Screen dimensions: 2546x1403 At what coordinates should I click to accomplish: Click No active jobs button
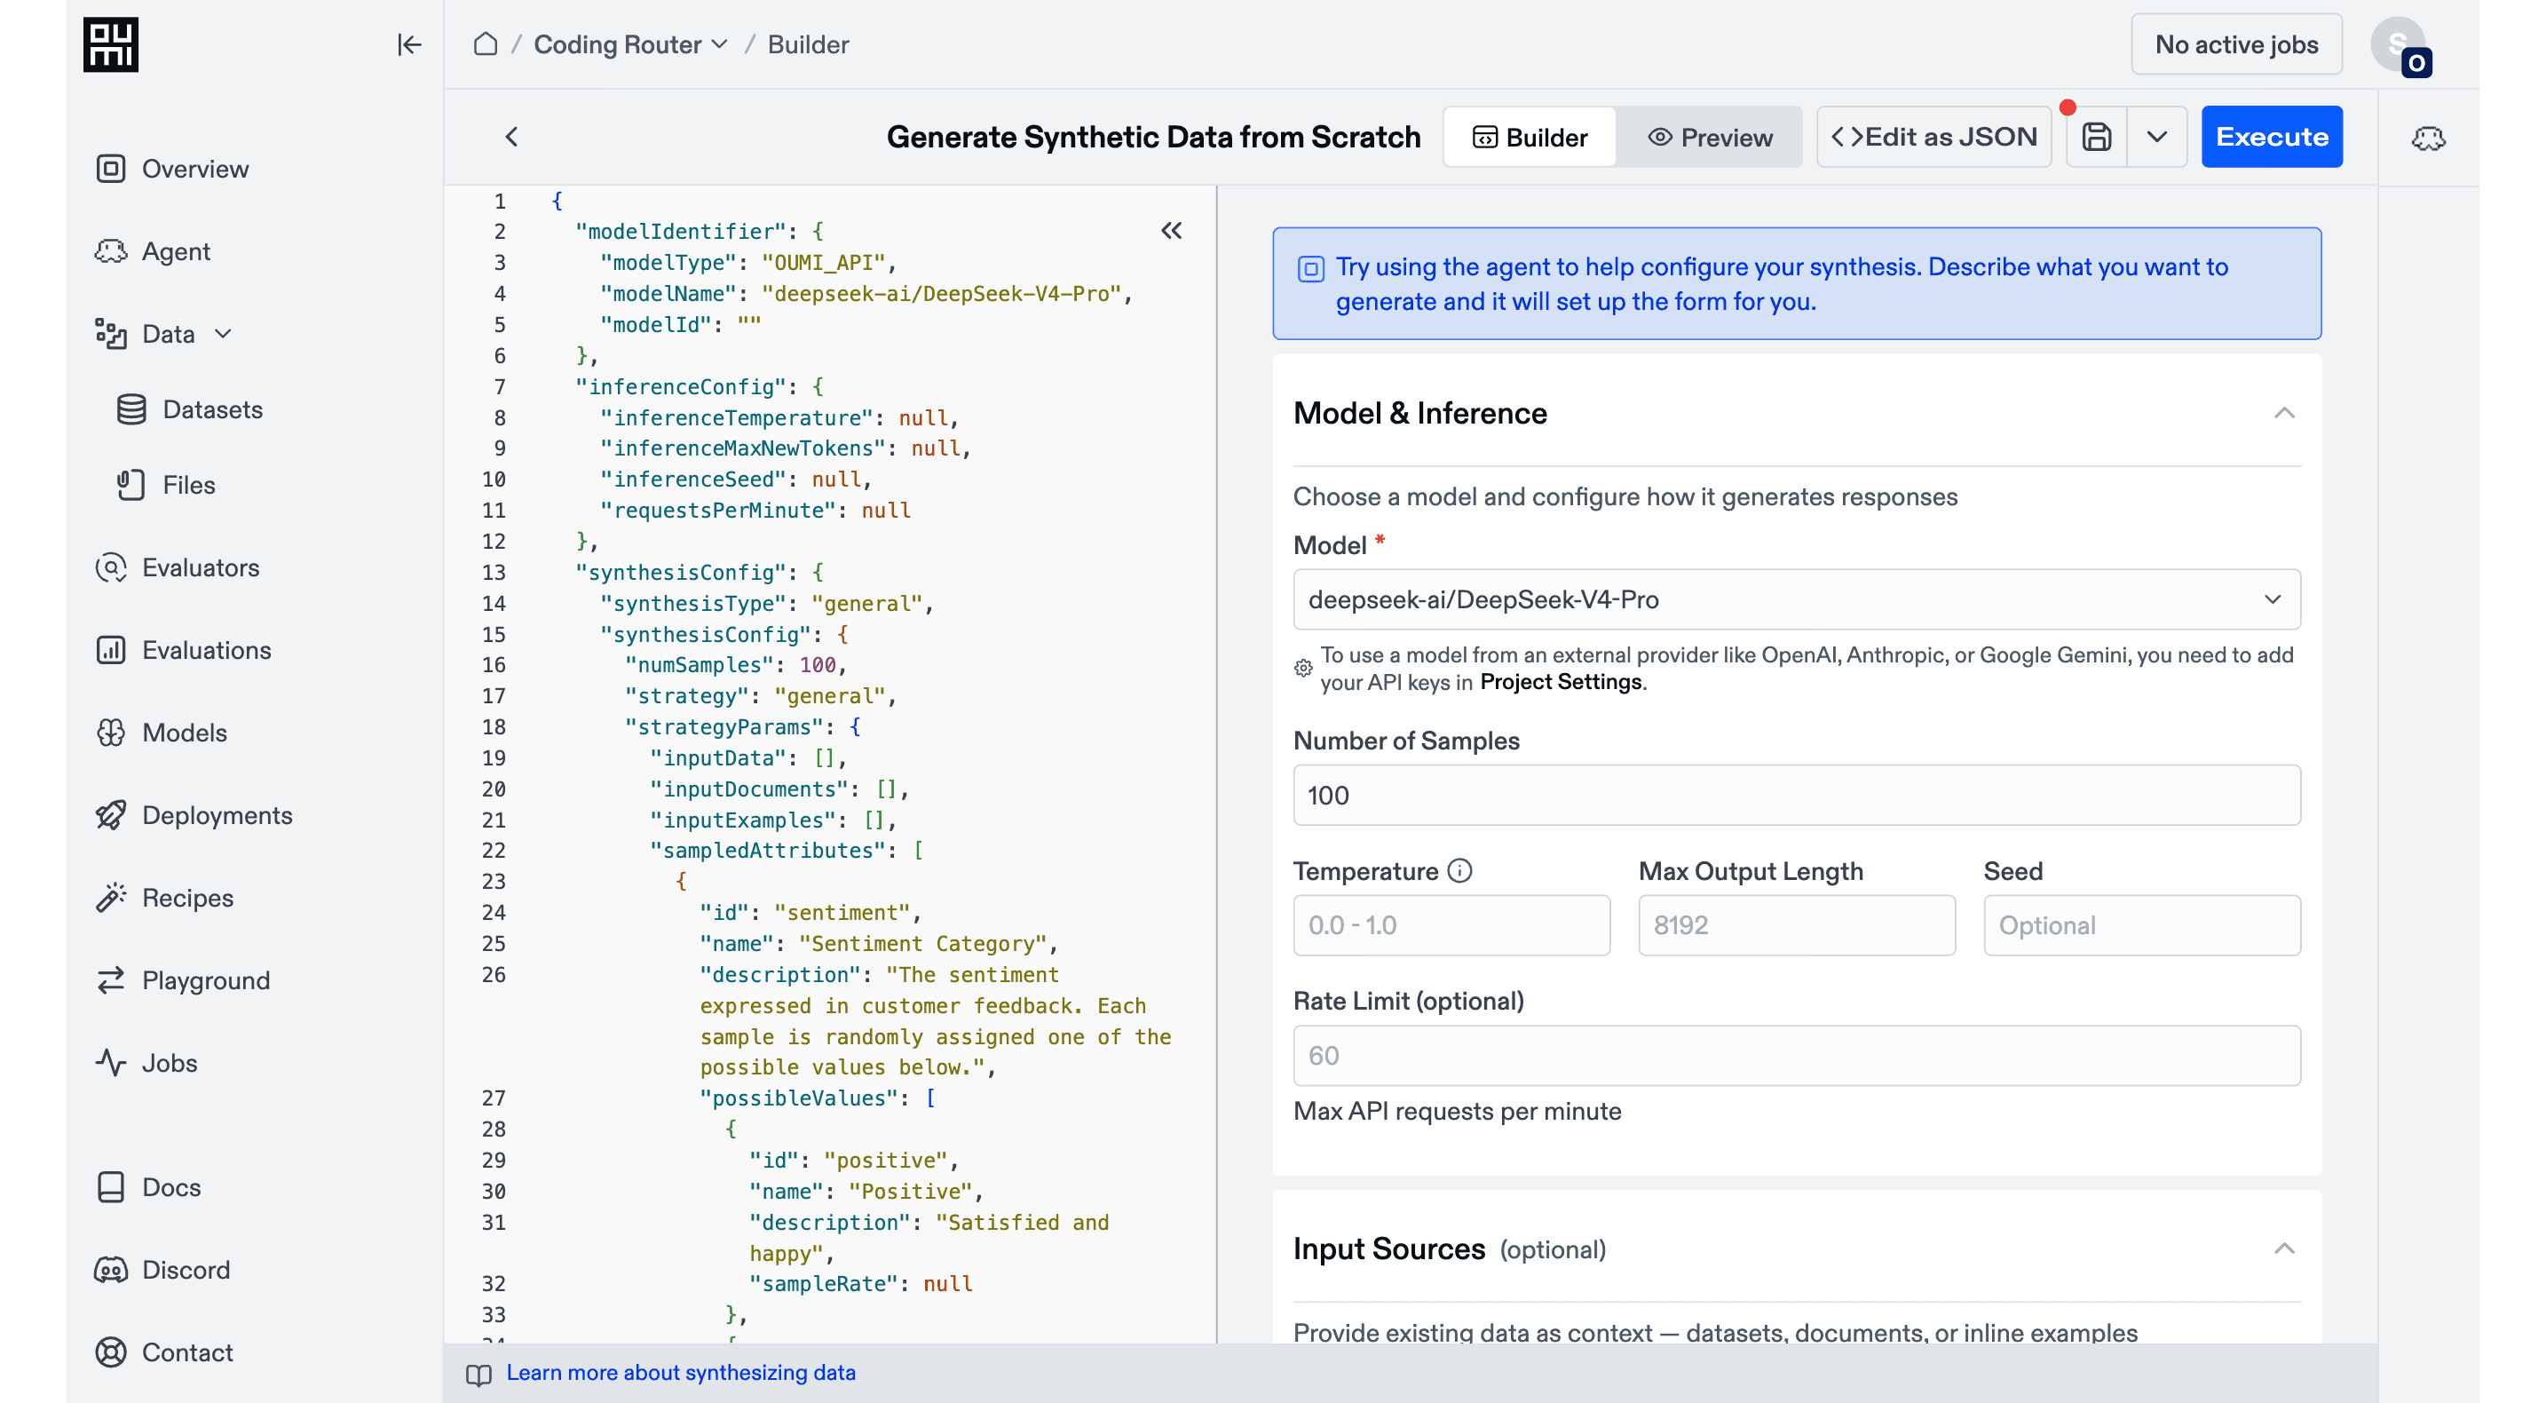pos(2235,44)
